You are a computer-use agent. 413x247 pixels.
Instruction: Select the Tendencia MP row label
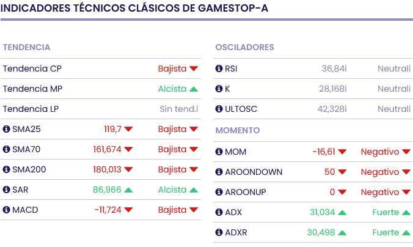(x=32, y=89)
